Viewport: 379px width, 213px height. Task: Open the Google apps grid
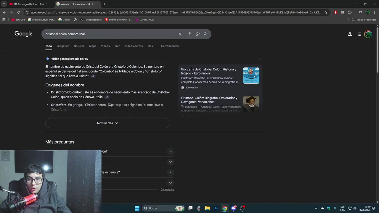[359, 34]
